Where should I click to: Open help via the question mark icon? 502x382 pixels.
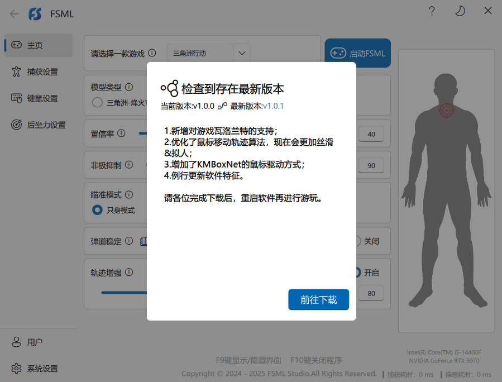[432, 11]
